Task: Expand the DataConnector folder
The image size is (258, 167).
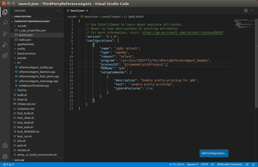Action: (37, 53)
